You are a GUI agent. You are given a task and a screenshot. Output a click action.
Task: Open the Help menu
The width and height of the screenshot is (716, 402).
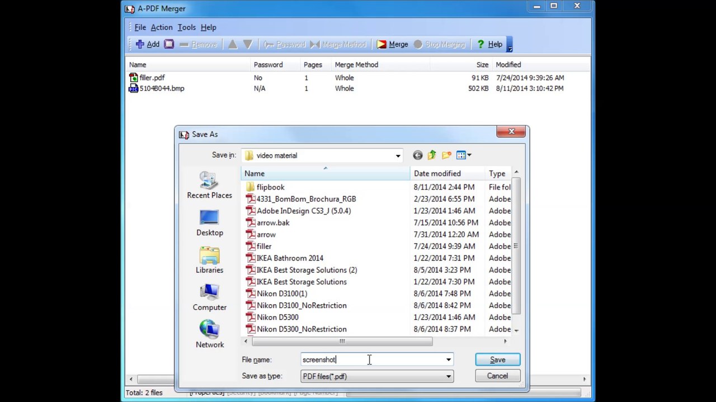click(x=208, y=27)
